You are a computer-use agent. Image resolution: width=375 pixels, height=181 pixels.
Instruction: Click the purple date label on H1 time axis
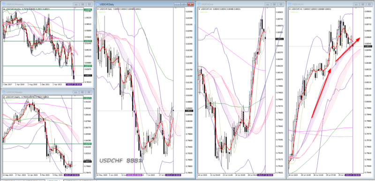pyautogui.click(x=353, y=175)
